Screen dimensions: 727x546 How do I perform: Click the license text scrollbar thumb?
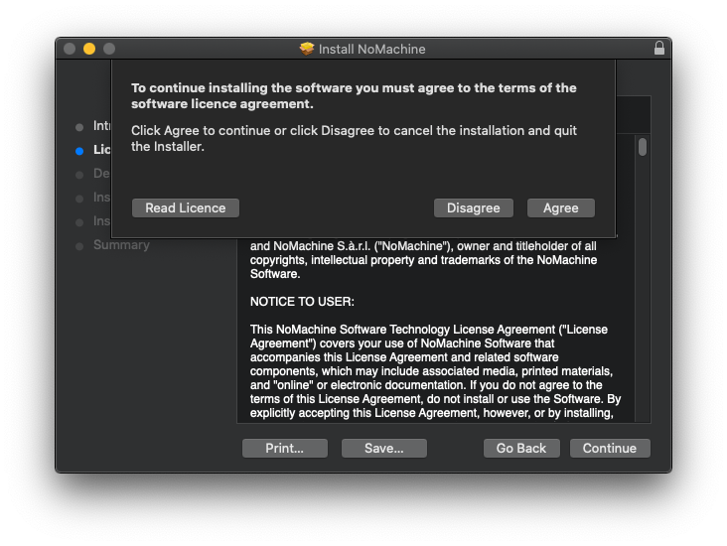643,147
